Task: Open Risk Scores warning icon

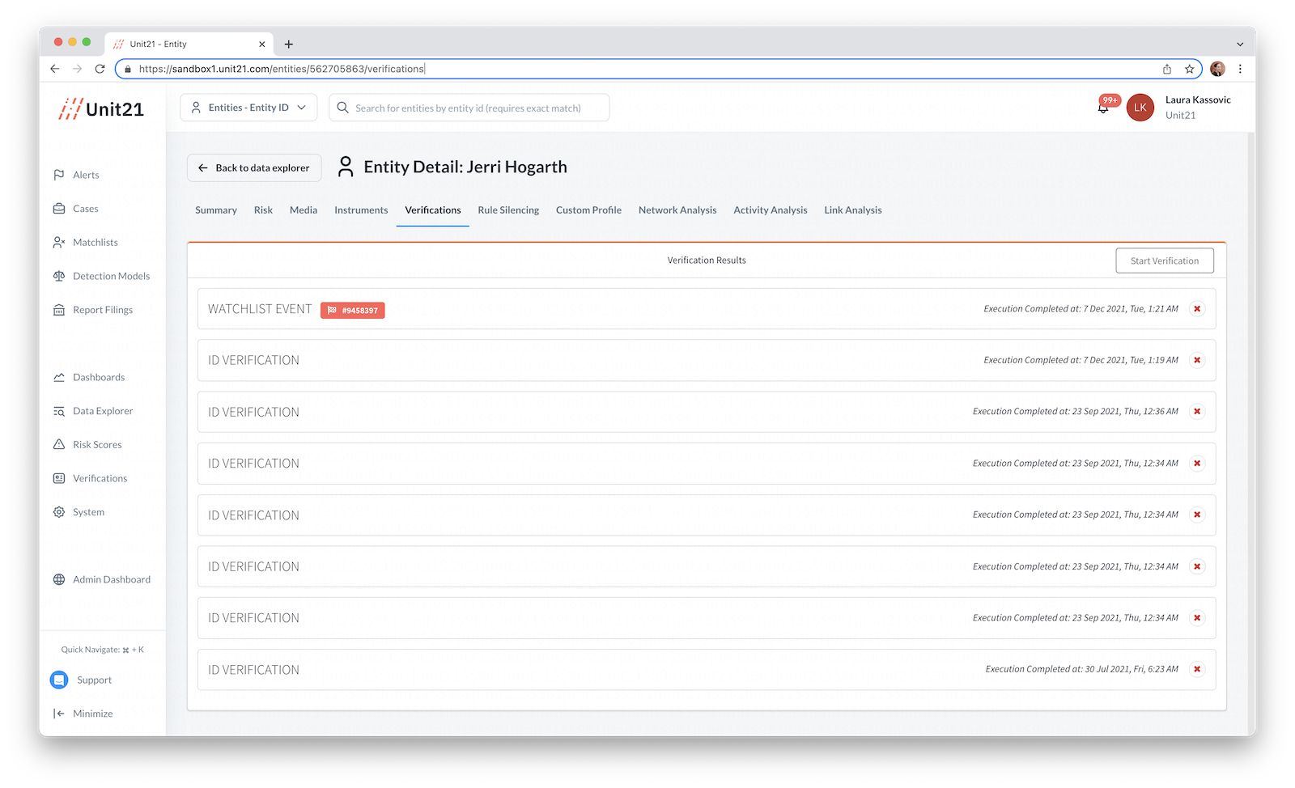Action: point(59,444)
